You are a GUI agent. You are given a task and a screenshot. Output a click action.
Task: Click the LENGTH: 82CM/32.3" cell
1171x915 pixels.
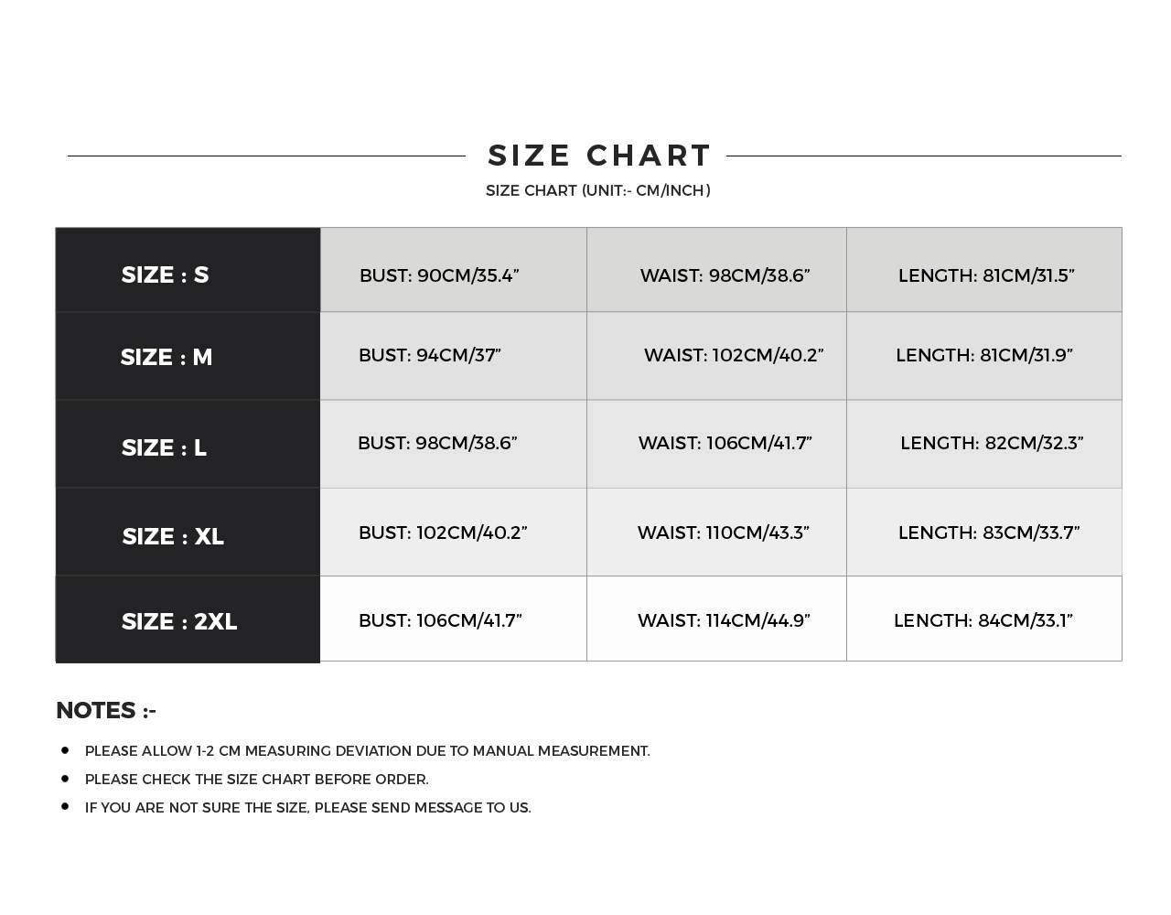[992, 443]
